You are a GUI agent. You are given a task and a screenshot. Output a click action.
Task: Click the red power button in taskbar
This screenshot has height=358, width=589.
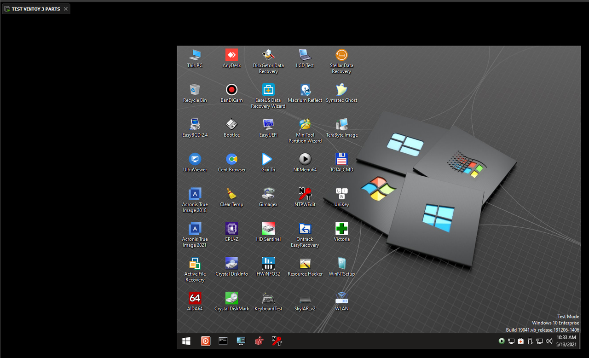[x=205, y=341]
